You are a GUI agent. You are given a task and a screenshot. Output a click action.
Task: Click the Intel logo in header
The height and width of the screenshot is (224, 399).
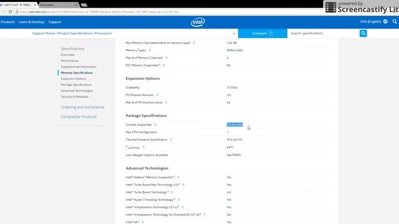click(x=198, y=22)
